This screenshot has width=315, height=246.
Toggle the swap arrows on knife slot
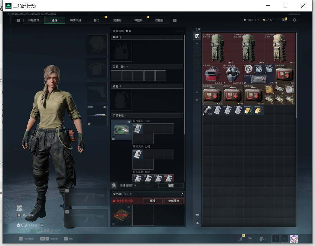click(x=105, y=107)
